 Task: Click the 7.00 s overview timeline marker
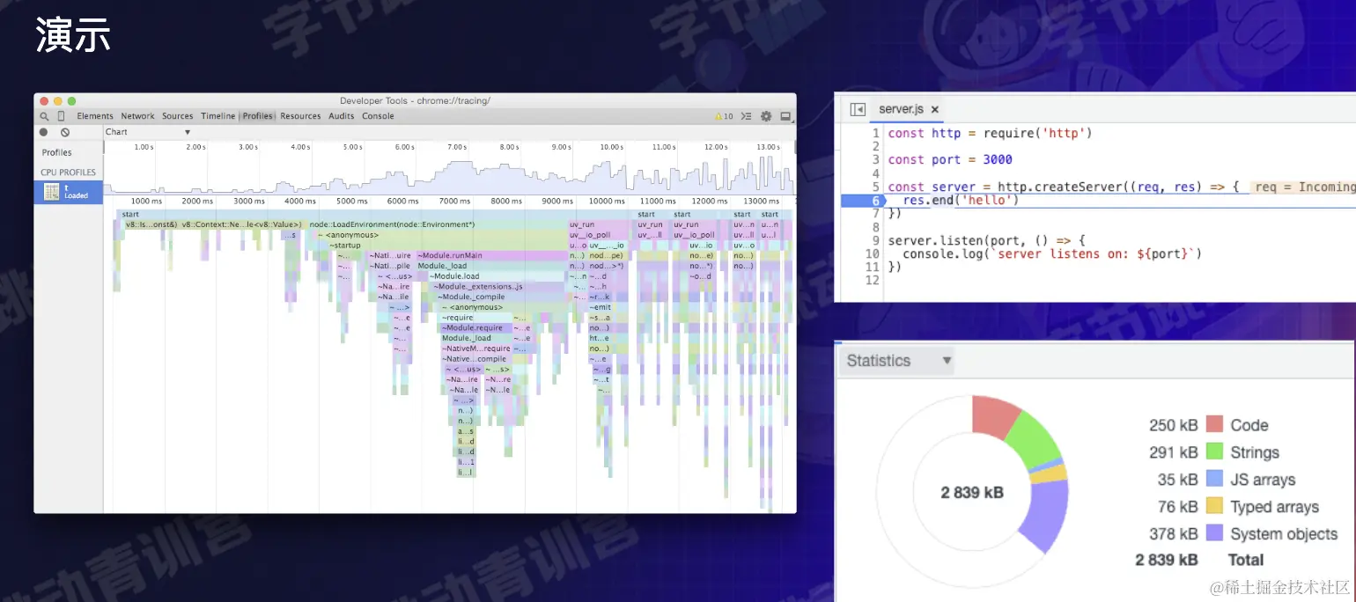456,147
